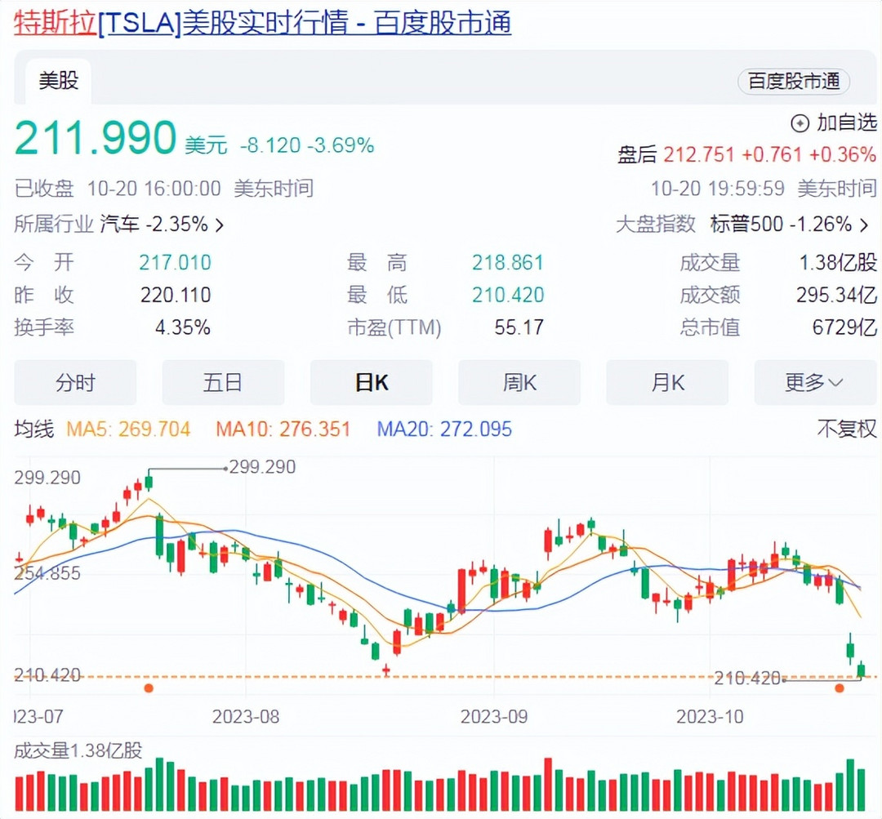This screenshot has width=882, height=819.
Task: Switch to the 五日 chart tab
Action: [223, 382]
